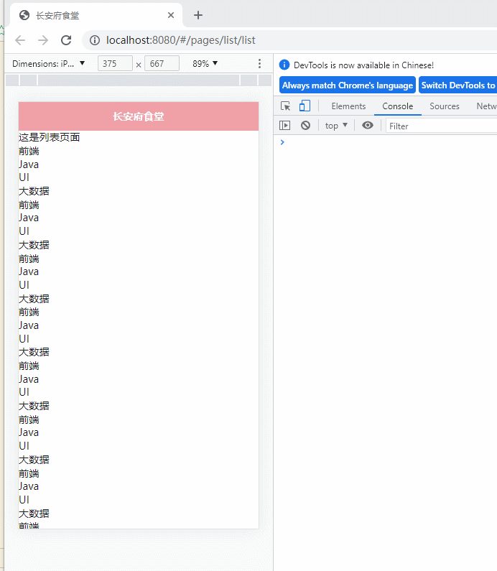The image size is (497, 571).
Task: Open device toolbar more options menu
Action: pyautogui.click(x=259, y=64)
